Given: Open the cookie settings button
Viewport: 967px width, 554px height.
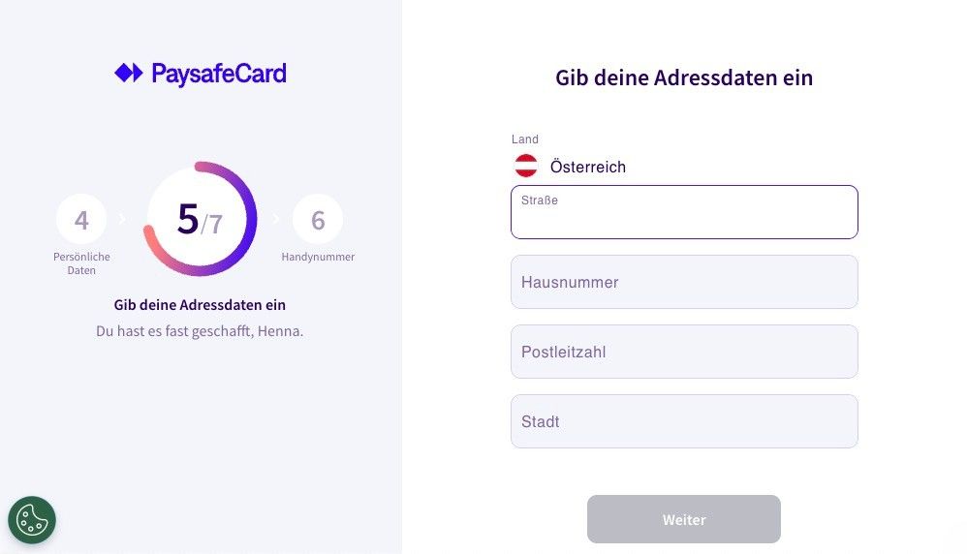Looking at the screenshot, I should click(x=32, y=520).
